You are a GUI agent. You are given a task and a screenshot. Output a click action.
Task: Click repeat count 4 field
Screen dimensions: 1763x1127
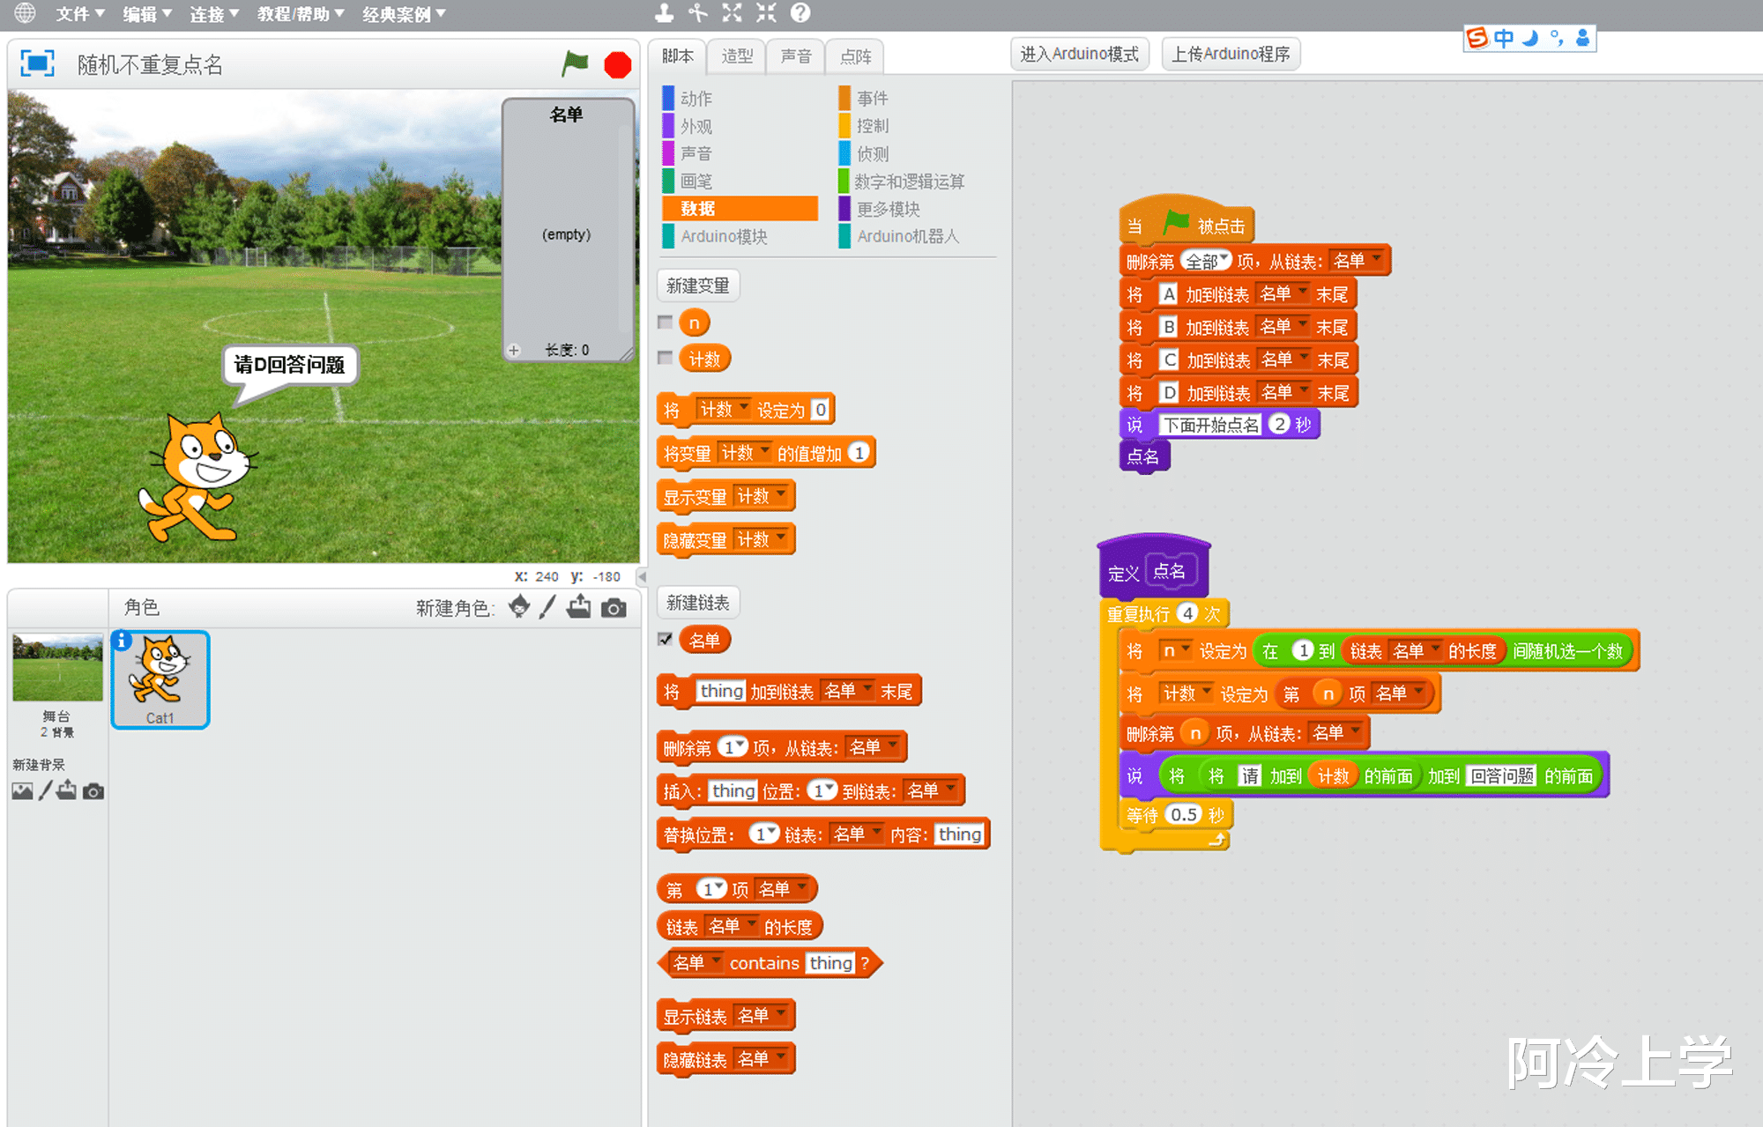1187,613
